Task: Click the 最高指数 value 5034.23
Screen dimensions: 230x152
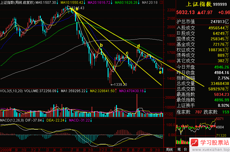Action: pyautogui.click(x=222, y=94)
